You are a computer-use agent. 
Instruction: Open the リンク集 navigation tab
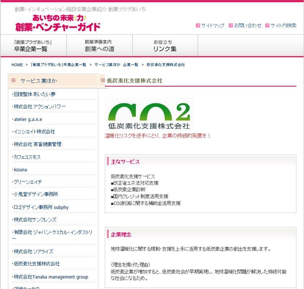point(165,46)
